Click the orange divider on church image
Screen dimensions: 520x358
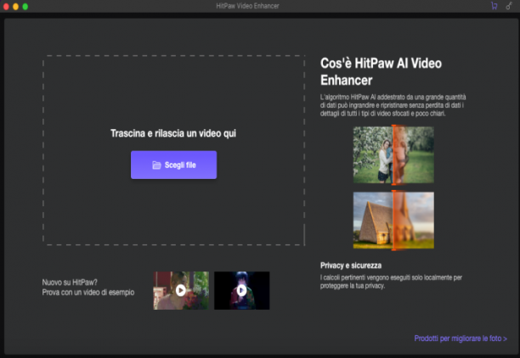tap(393, 221)
